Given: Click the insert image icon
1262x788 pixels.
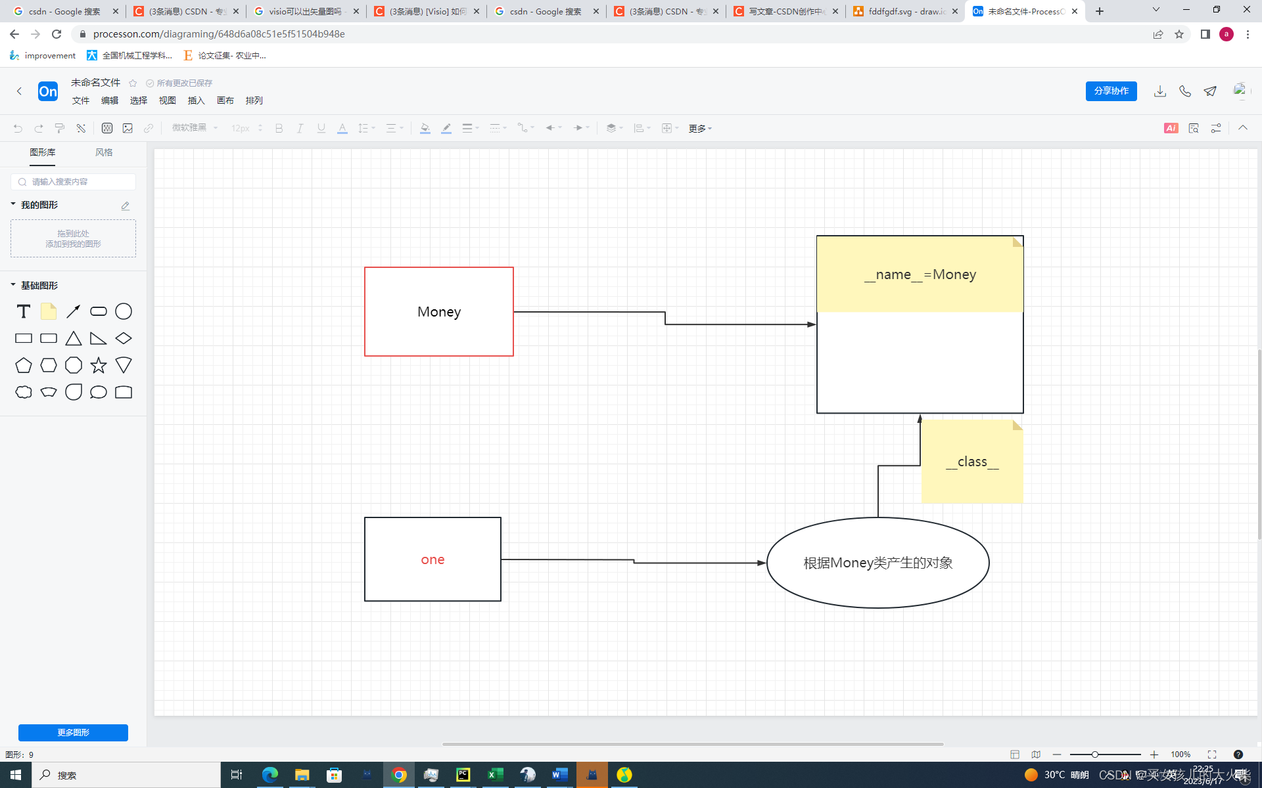Looking at the screenshot, I should (x=128, y=128).
